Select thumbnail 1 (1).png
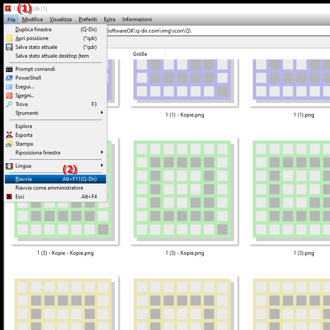This screenshot has width=330, height=330. pos(290,83)
